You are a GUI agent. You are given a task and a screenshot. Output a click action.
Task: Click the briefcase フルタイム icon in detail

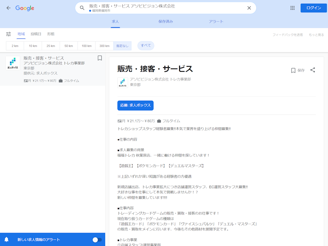click(159, 121)
